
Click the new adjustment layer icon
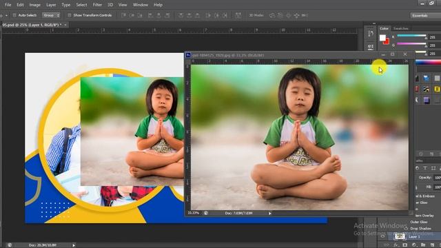(414, 245)
